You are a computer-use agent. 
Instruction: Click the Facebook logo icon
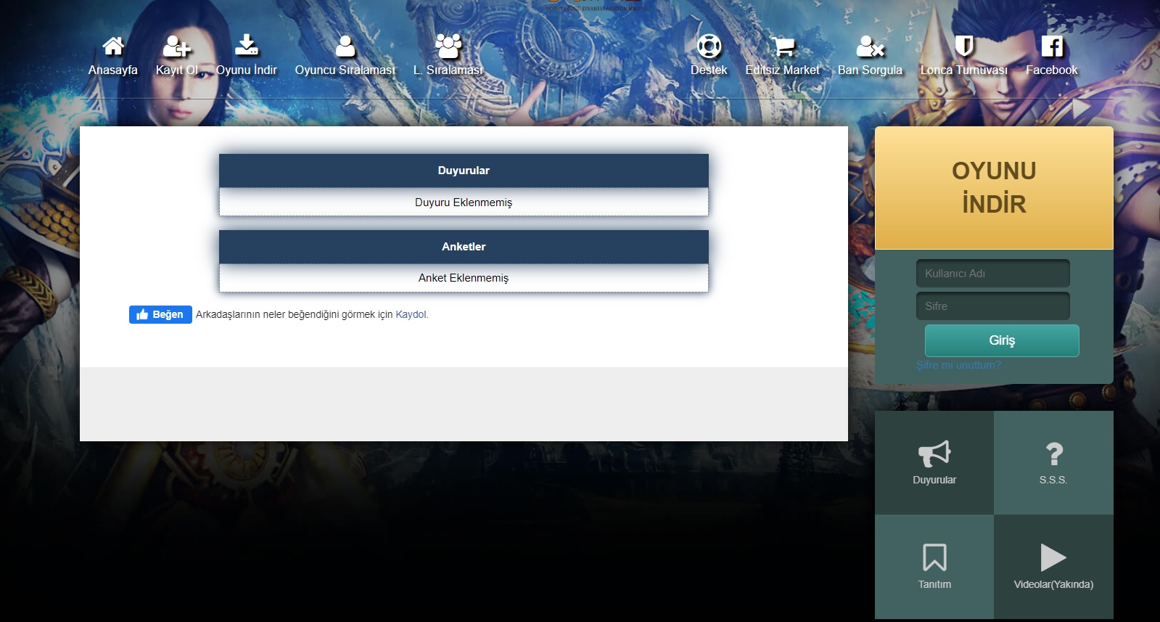click(1052, 46)
